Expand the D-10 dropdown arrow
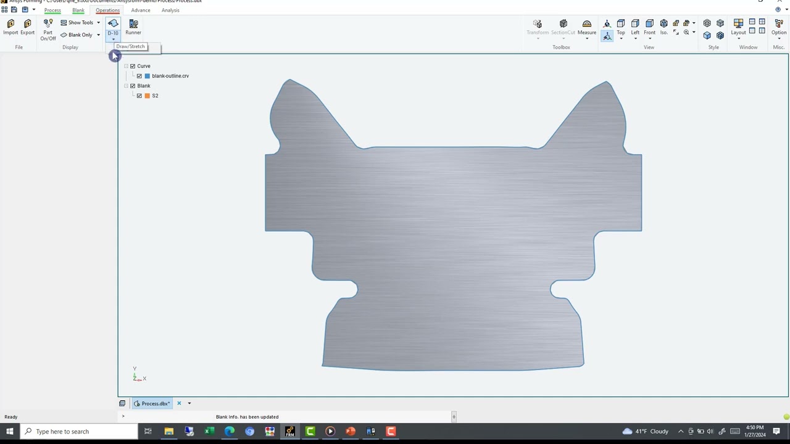The height and width of the screenshot is (444, 790). click(x=113, y=39)
